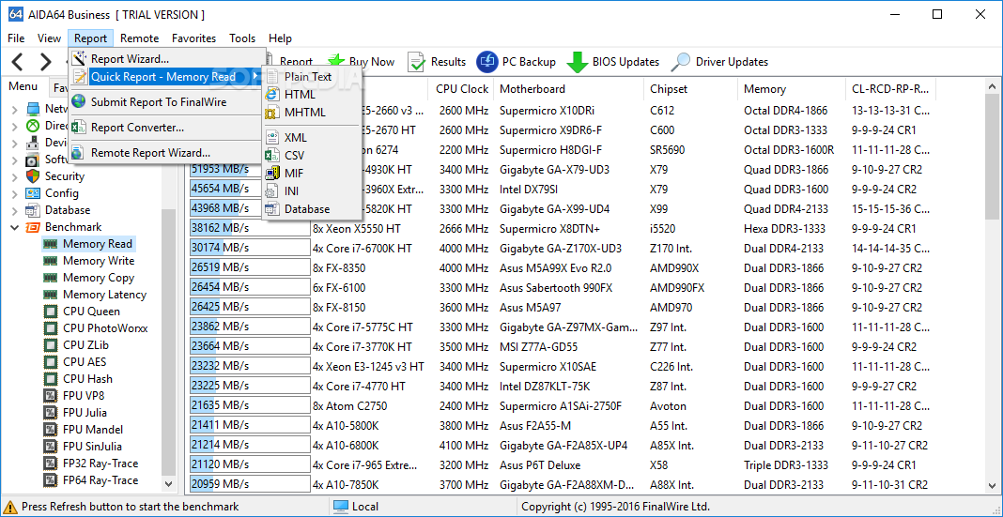This screenshot has height=517, width=1003.
Task: Open Buy Now from toolbar
Action: (x=362, y=62)
